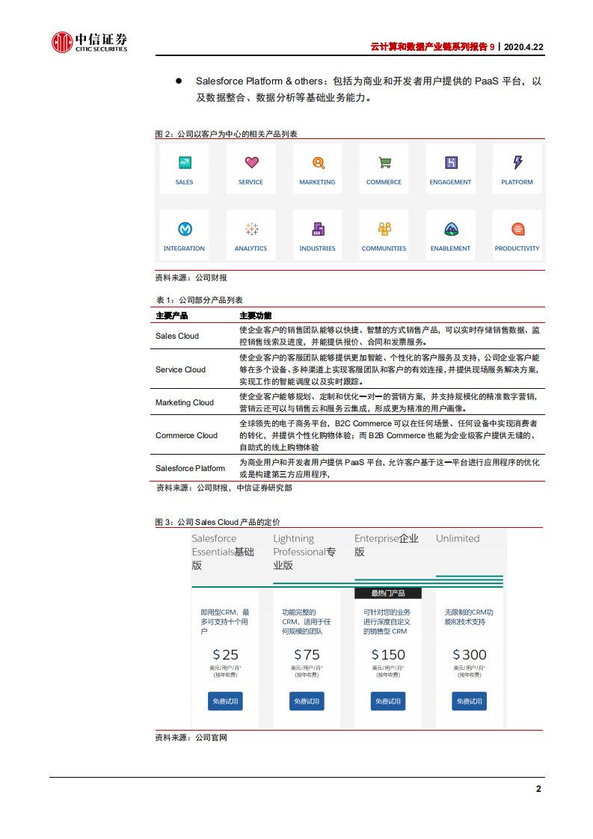Click the report series title in header
593x839 pixels.
pos(432,47)
